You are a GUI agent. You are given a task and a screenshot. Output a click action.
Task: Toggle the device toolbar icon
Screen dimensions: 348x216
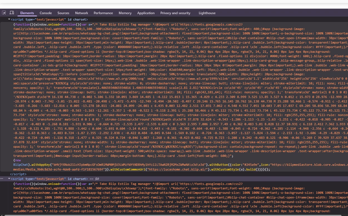[x=12, y=13]
